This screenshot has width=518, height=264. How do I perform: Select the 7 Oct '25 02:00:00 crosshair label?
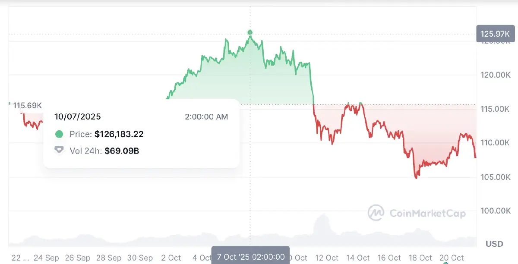coord(250,257)
